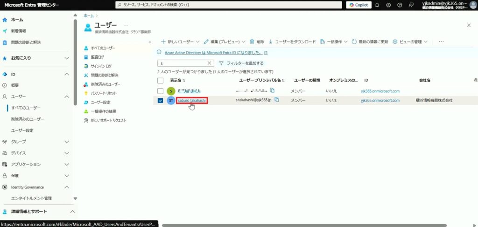Click the user search input field
Viewport: 478px width, 227px height.
point(182,63)
